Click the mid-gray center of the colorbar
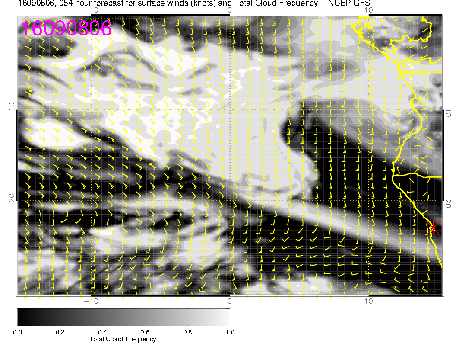456x353 pixels. (x=123, y=317)
